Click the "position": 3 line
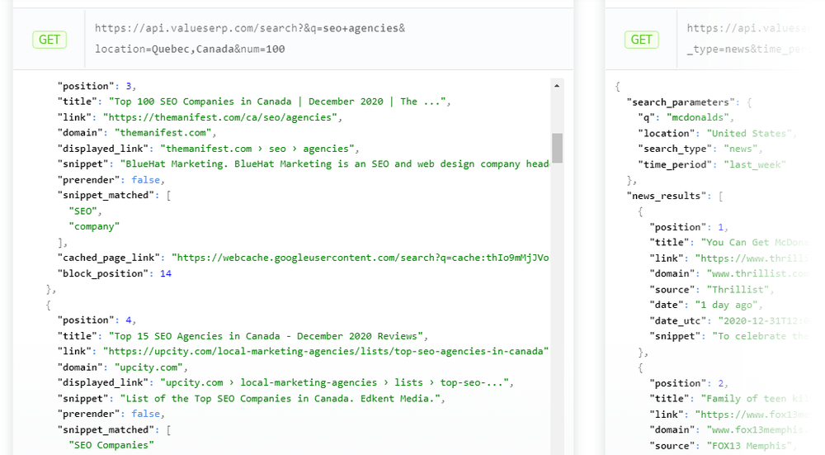 [97, 86]
